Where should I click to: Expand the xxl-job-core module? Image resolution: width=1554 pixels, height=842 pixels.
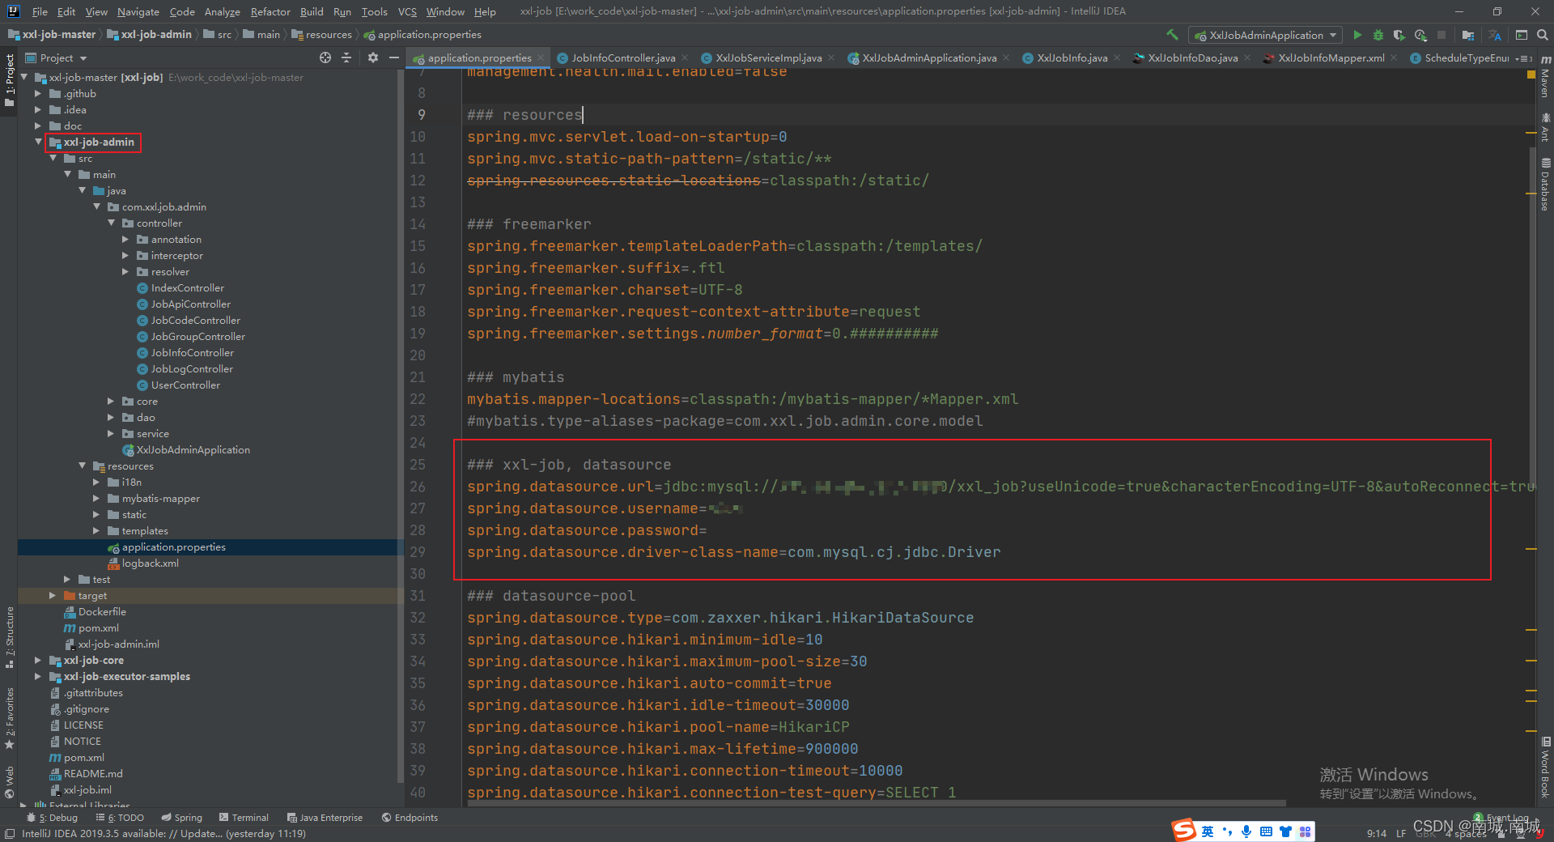(38, 660)
